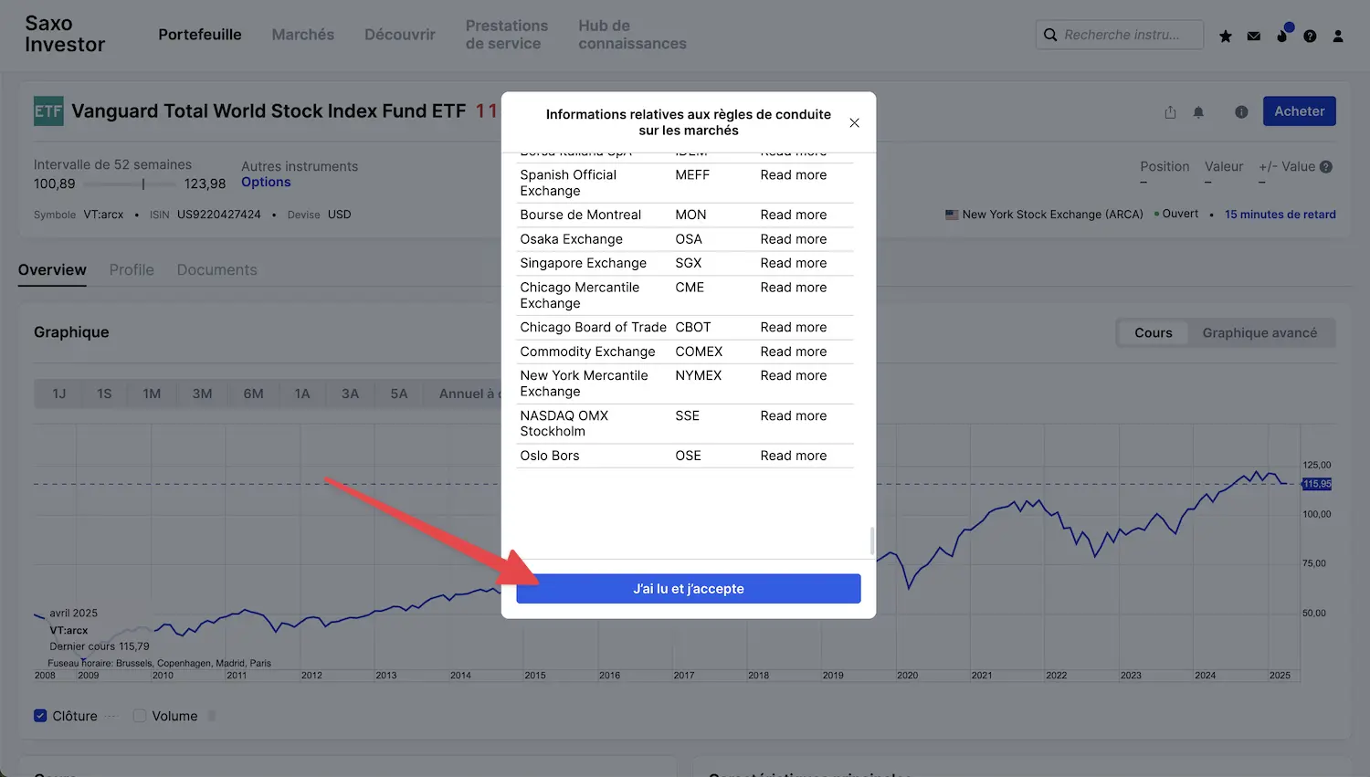Click the dialog's vertical scrollbar
The width and height of the screenshot is (1370, 777).
coord(872,541)
